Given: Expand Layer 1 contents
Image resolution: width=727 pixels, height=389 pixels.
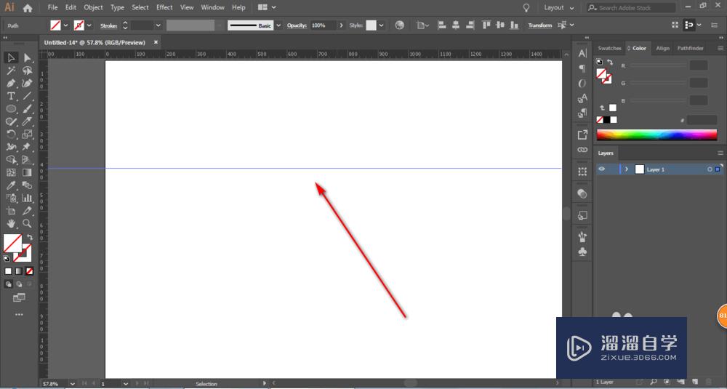Looking at the screenshot, I should click(x=627, y=169).
